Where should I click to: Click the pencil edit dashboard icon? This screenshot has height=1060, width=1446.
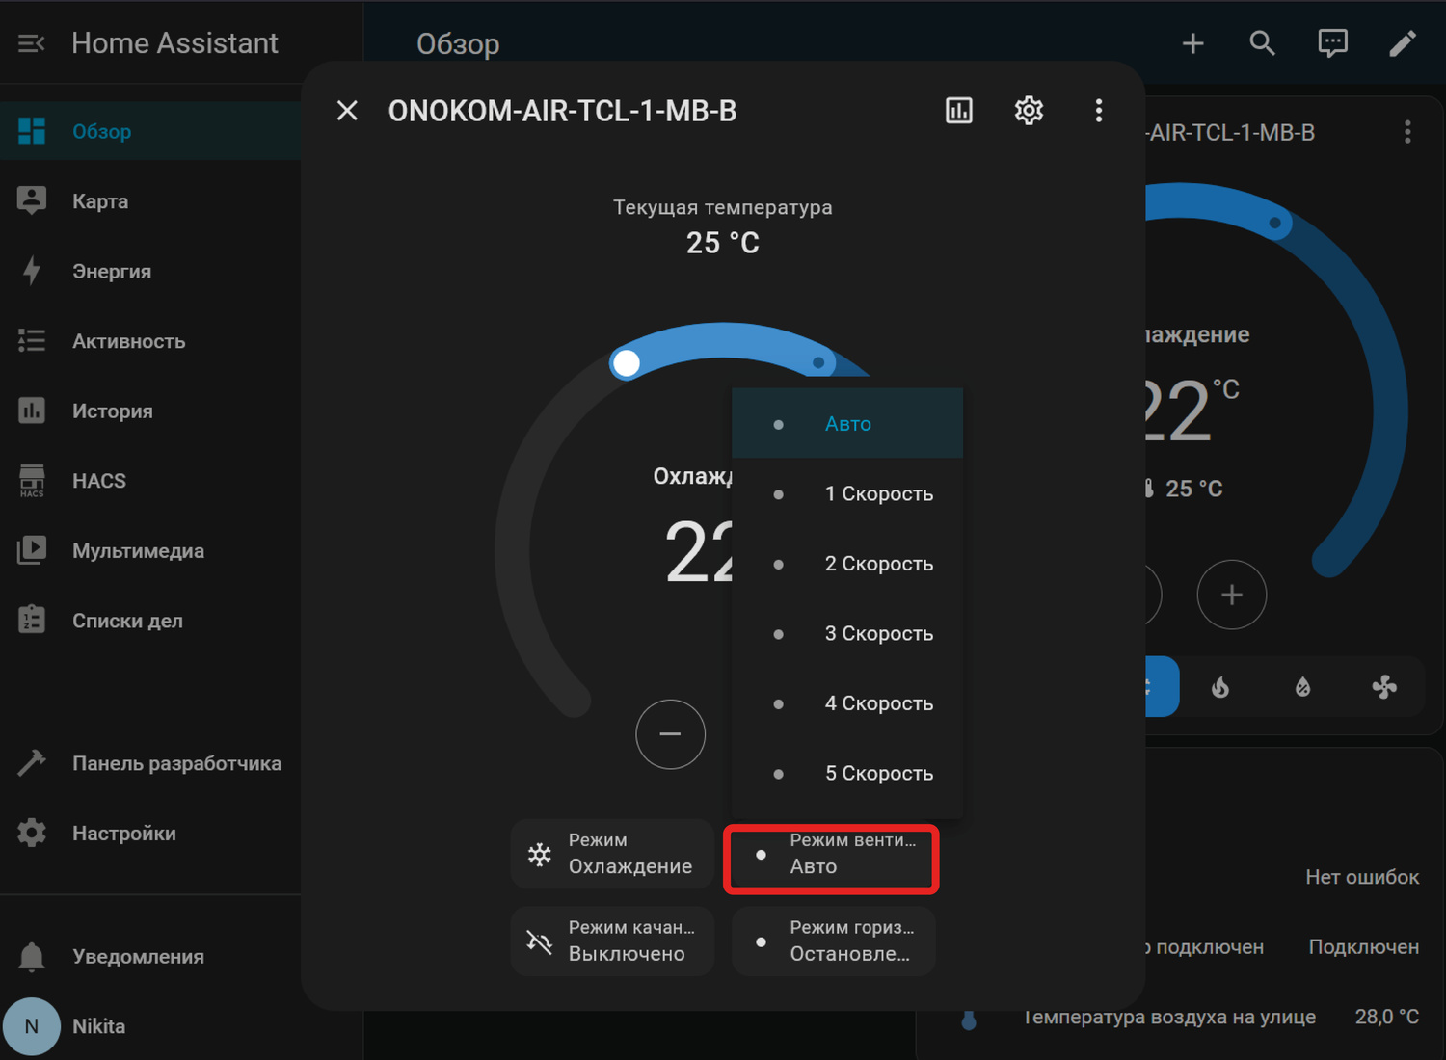tap(1403, 43)
